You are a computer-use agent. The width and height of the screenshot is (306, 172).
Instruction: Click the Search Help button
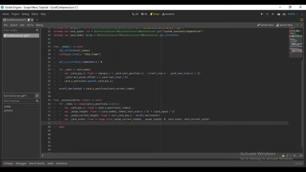tap(284, 25)
